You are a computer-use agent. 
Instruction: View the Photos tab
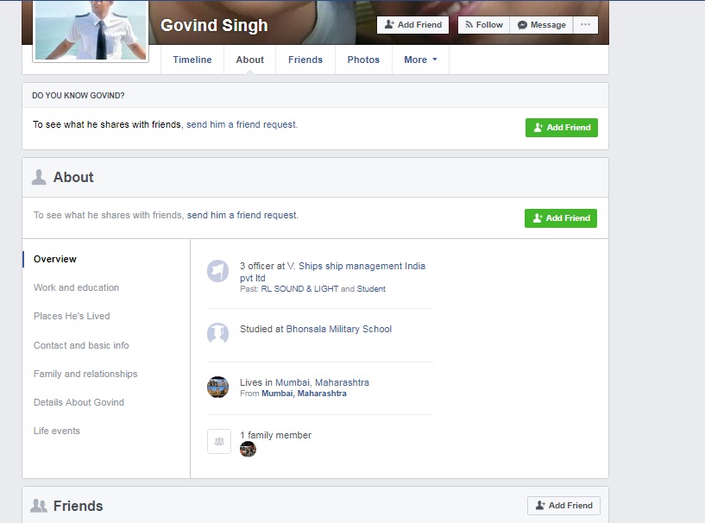click(x=363, y=60)
